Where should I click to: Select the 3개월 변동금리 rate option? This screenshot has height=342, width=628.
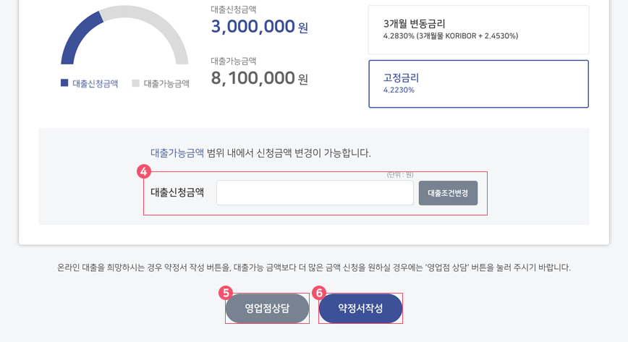coord(479,30)
